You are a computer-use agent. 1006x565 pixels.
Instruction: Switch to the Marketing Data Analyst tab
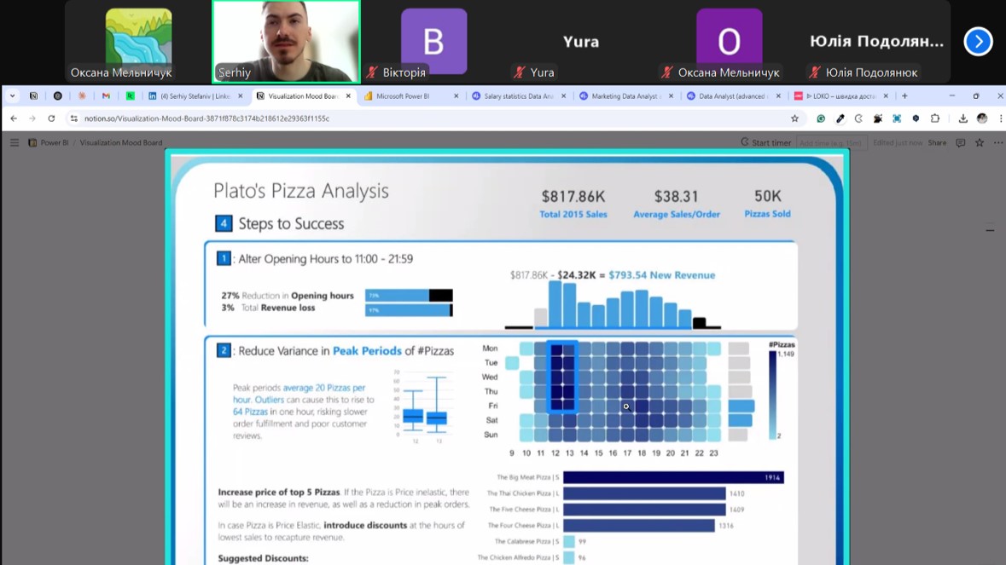[x=625, y=96]
